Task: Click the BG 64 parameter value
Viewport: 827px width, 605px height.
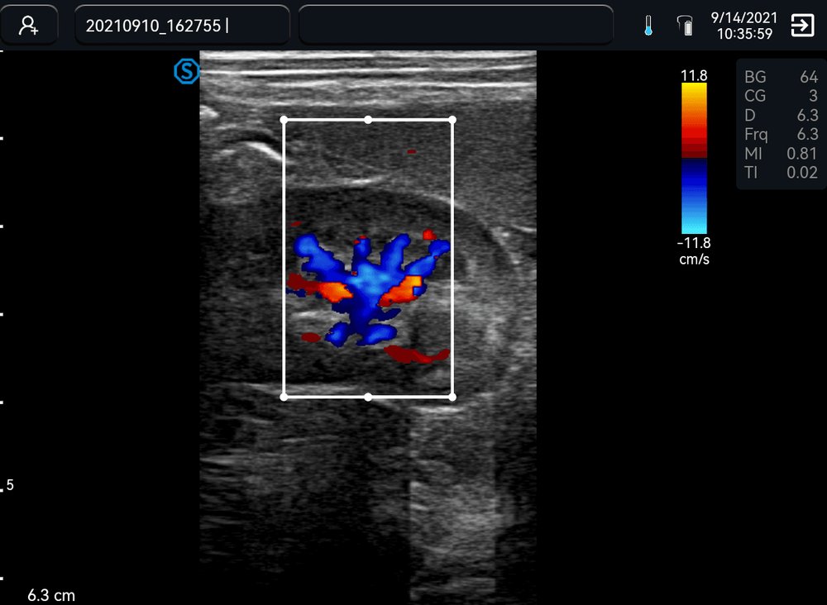Action: tap(782, 77)
